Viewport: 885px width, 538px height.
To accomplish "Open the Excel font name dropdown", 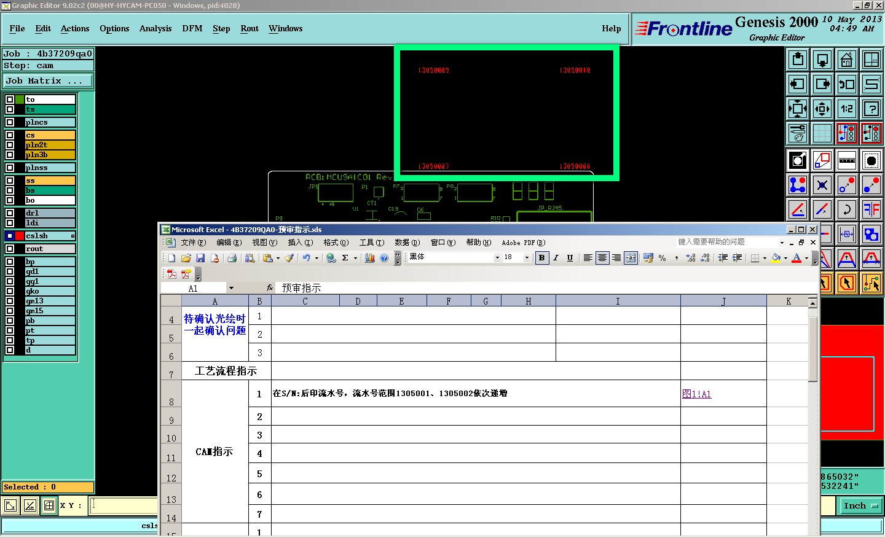I will coord(497,258).
